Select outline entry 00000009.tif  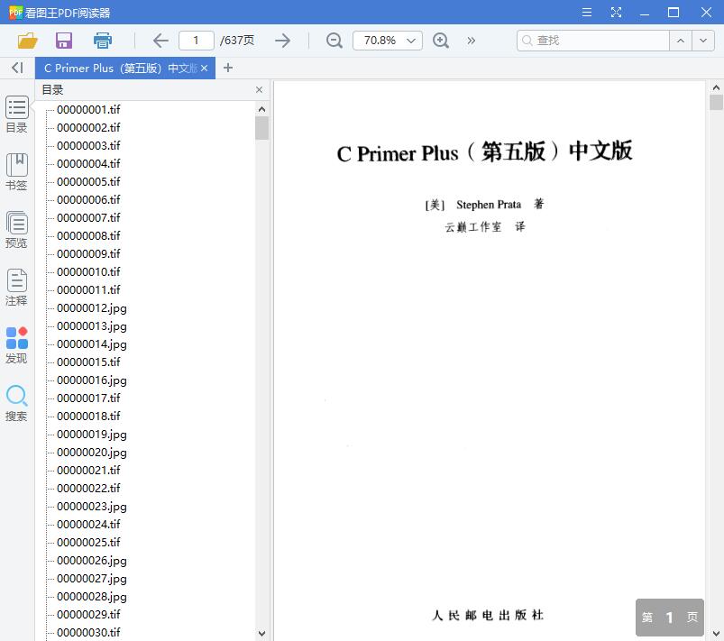[88, 253]
